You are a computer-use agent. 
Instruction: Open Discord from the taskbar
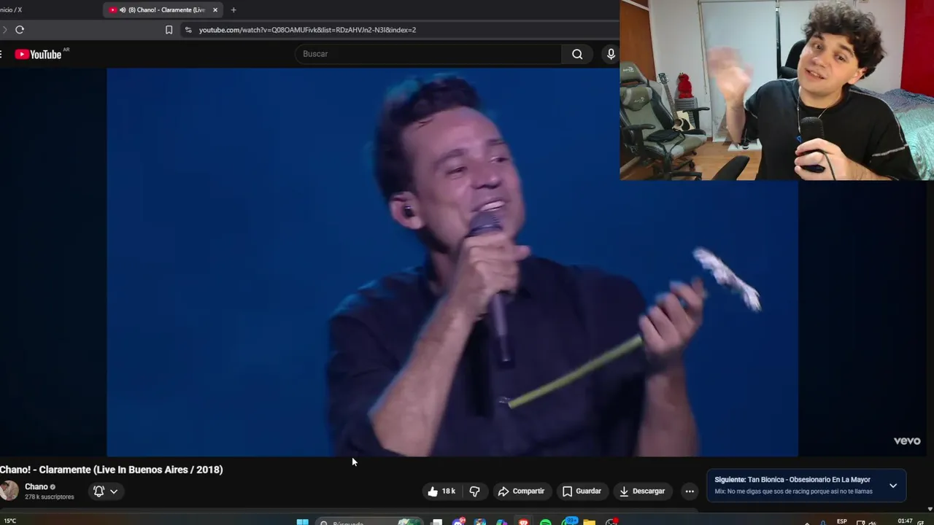coord(458,522)
